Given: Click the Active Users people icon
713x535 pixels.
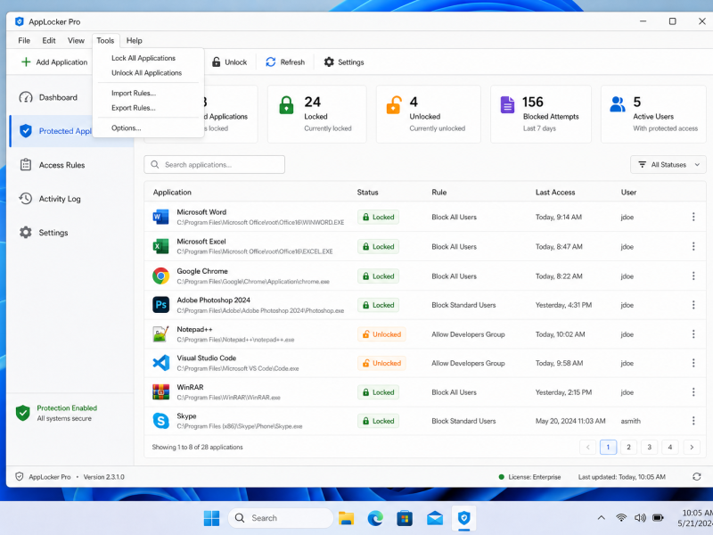Looking at the screenshot, I should coord(618,104).
